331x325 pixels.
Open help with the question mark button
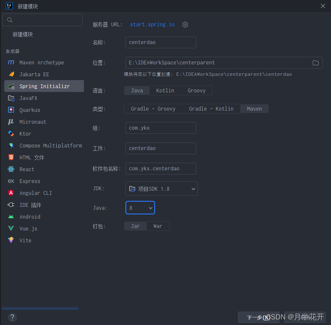pyautogui.click(x=12, y=317)
